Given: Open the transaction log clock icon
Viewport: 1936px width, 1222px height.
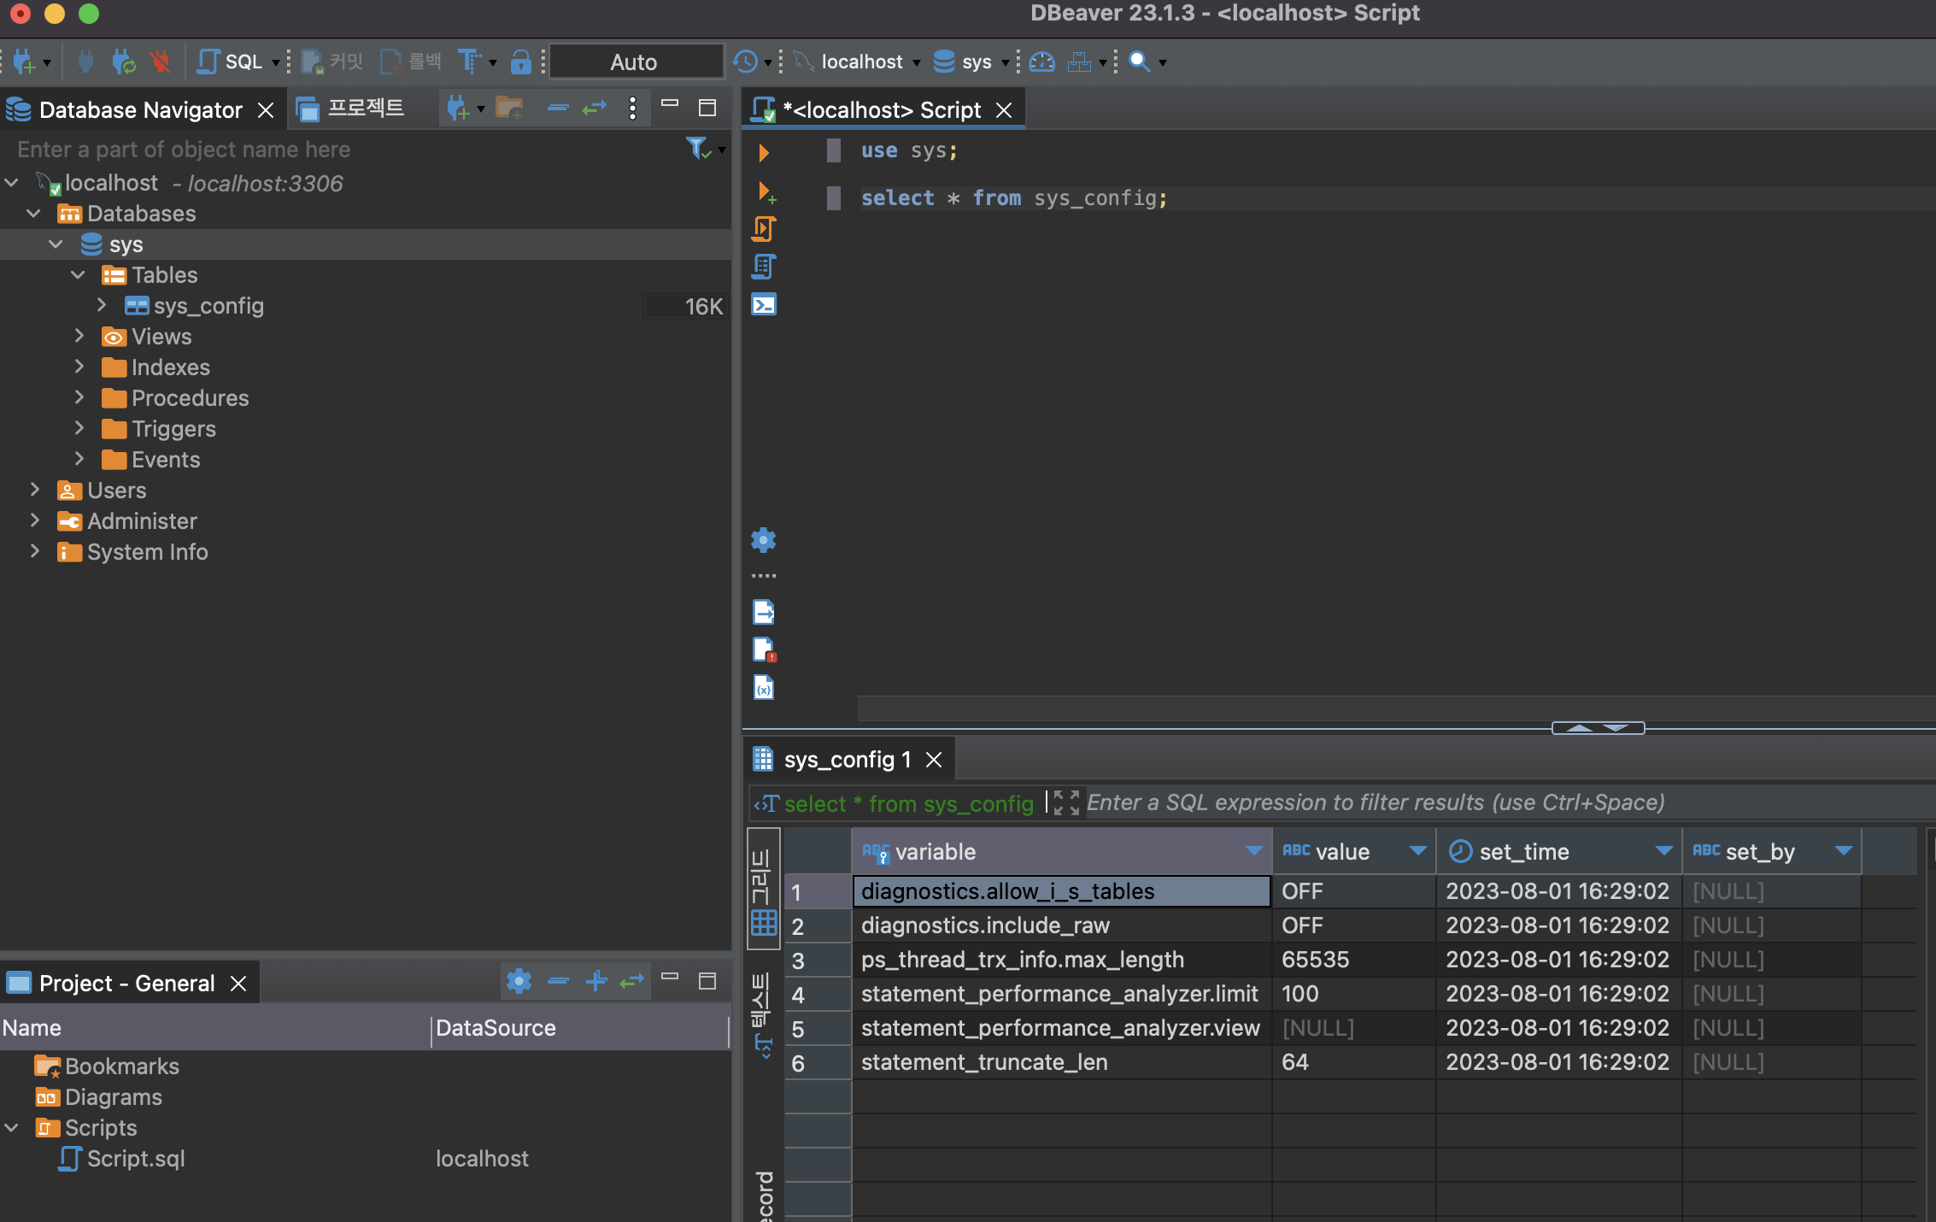Looking at the screenshot, I should click(745, 62).
